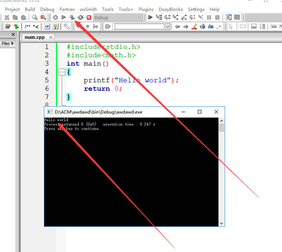Click the selected-text search icon
The height and width of the screenshot is (252, 282).
tap(203, 26)
